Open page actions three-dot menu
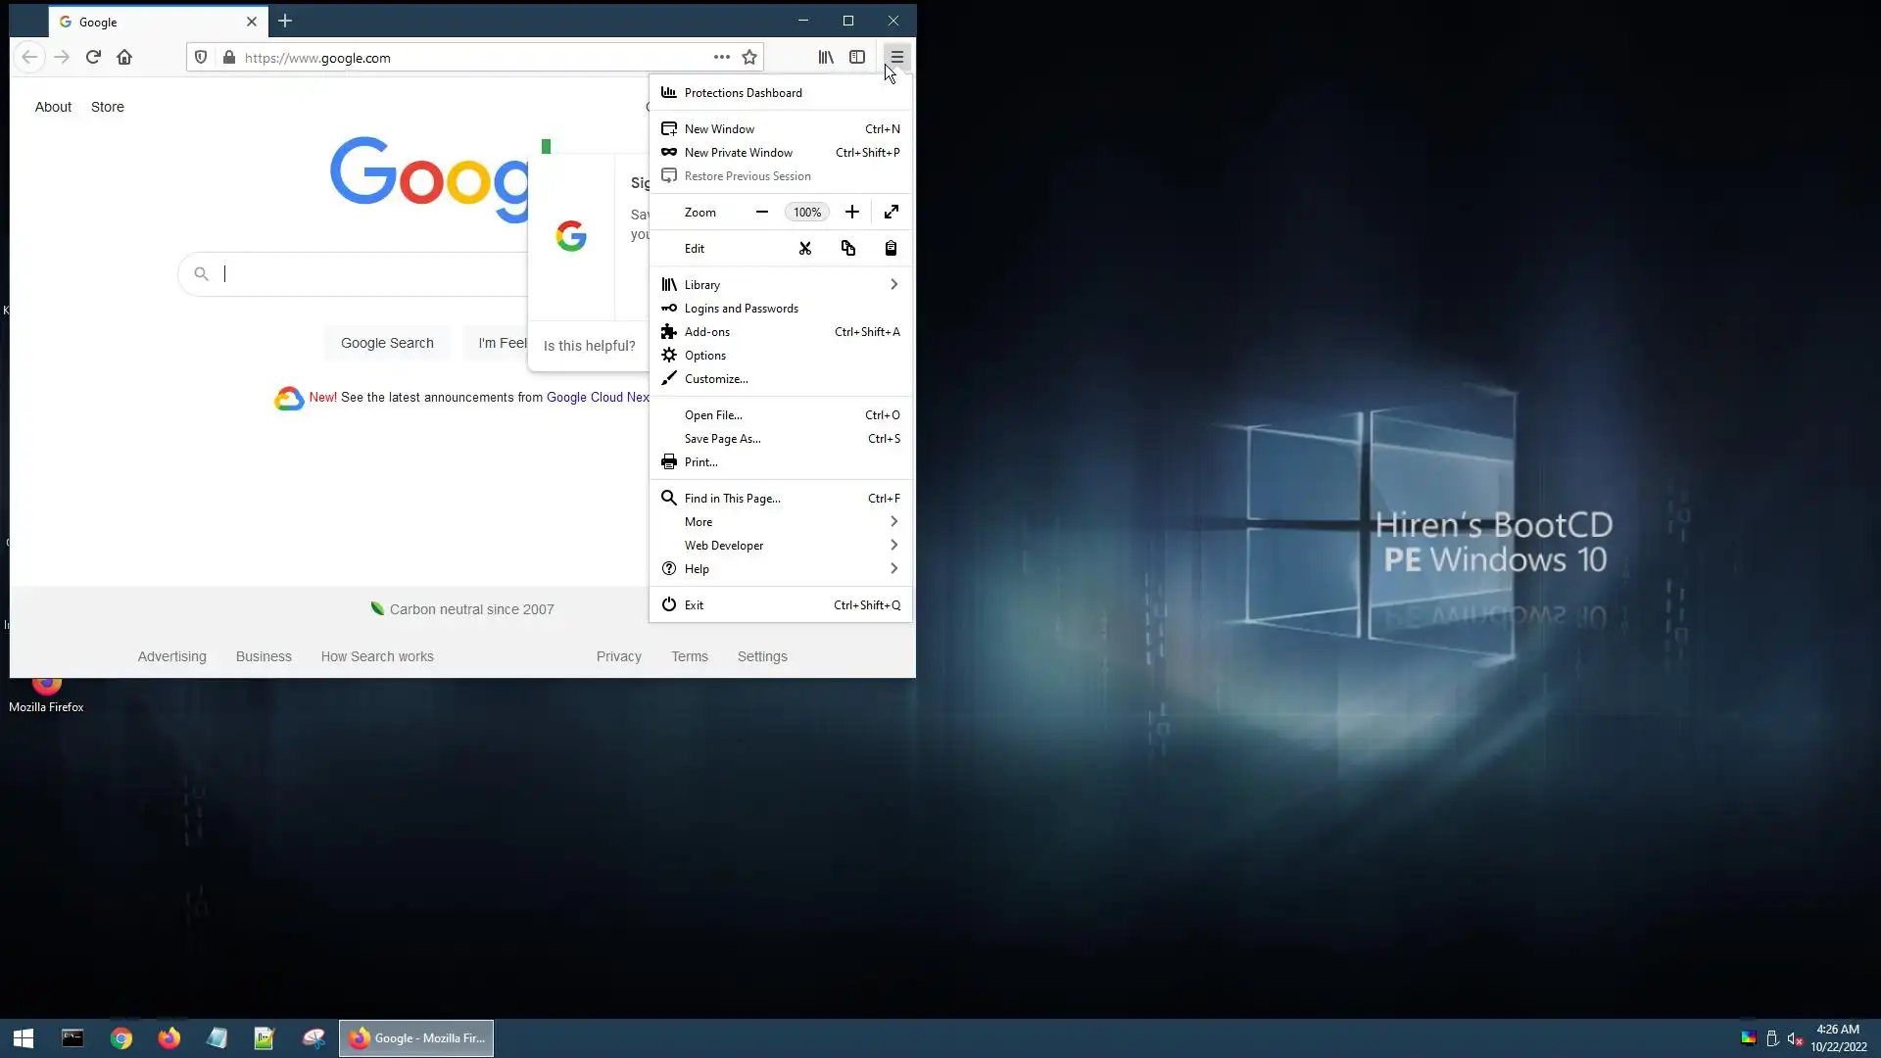 (x=722, y=58)
